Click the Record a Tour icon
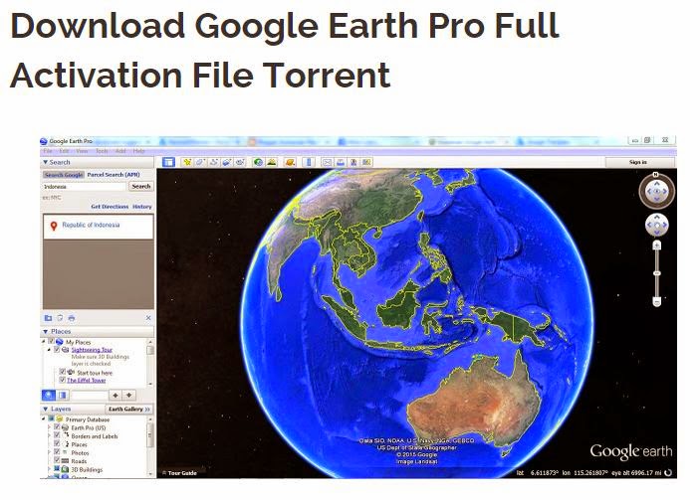The width and height of the screenshot is (700, 500). pos(240,162)
